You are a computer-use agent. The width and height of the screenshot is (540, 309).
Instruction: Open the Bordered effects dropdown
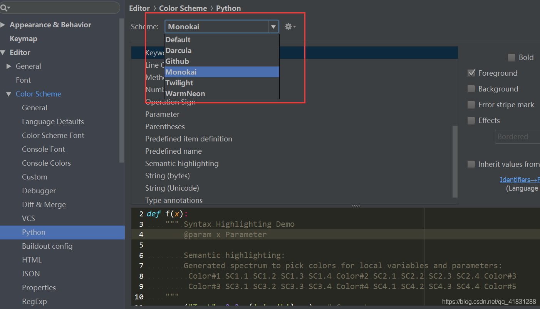(517, 136)
